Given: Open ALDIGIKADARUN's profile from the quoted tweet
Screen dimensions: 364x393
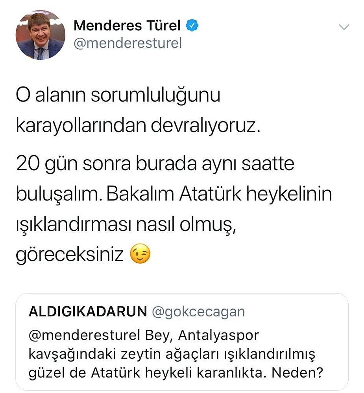Looking at the screenshot, I should 88,312.
